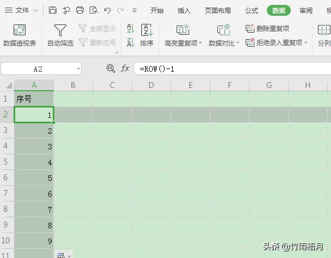Open print preview icon
This screenshot has width=331, height=258.
[x=93, y=10]
